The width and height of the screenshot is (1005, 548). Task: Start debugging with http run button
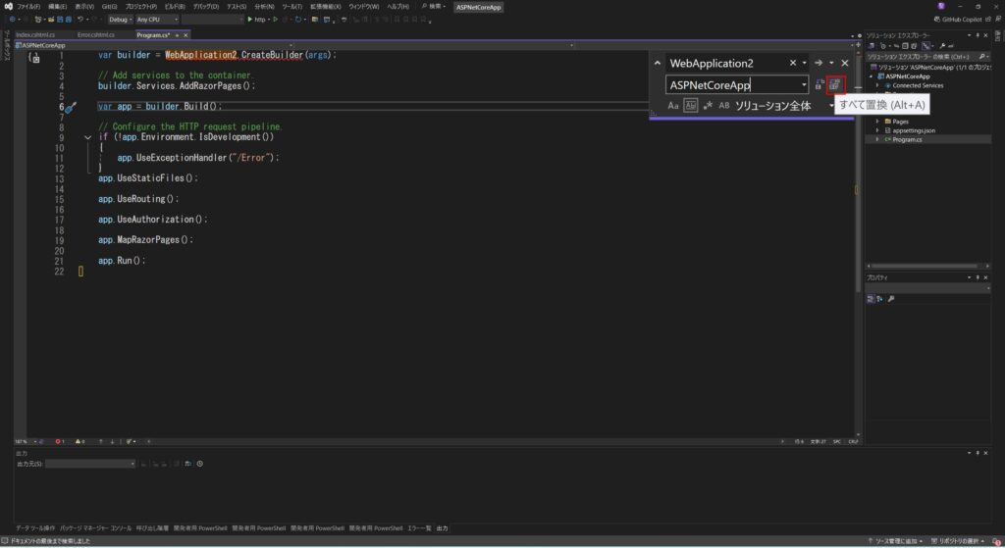(x=256, y=20)
